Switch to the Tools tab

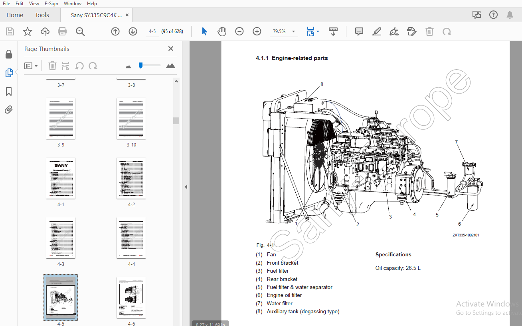tap(42, 15)
